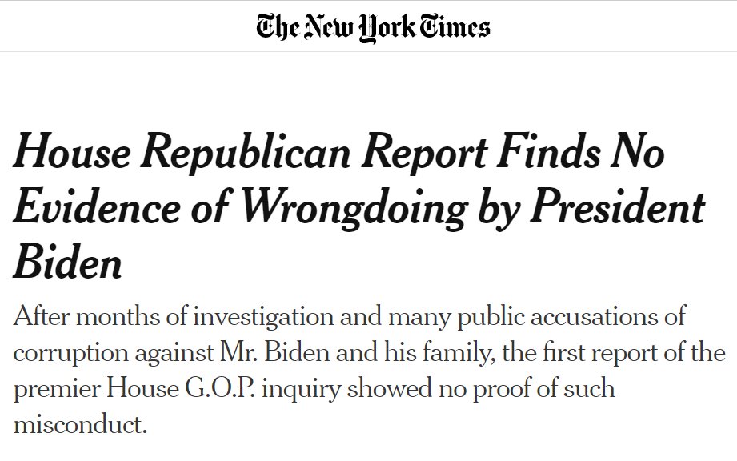Image resolution: width=737 pixels, height=461 pixels.
Task: Click the word "investigation" in the summary
Action: [263, 316]
